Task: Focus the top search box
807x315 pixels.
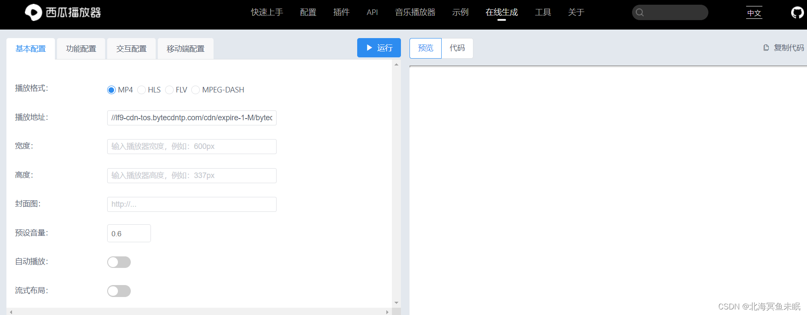Action: pos(670,12)
